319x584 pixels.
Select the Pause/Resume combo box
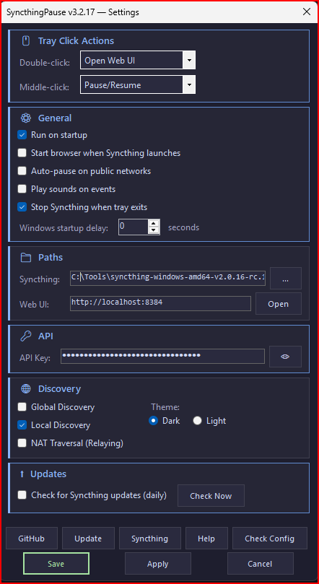[138, 85]
